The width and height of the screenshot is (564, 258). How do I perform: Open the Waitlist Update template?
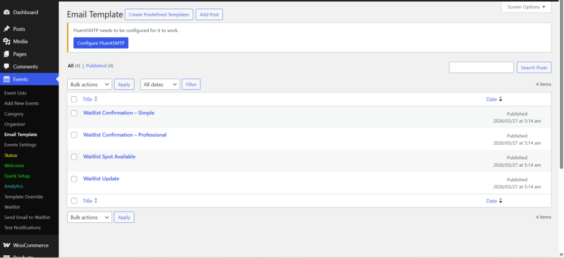(101, 179)
